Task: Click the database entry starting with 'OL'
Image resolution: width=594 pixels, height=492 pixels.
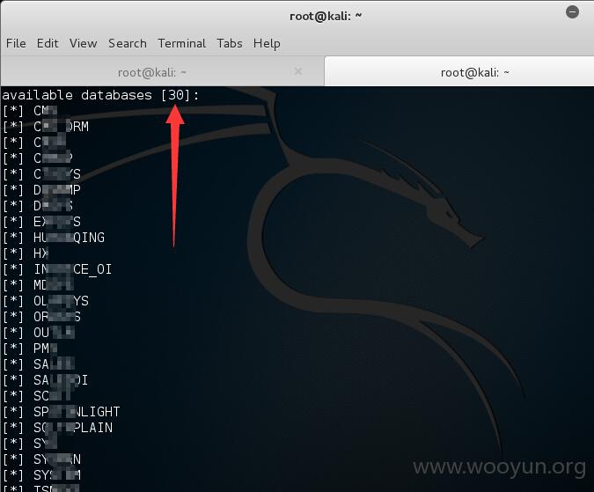Action: pos(46,301)
